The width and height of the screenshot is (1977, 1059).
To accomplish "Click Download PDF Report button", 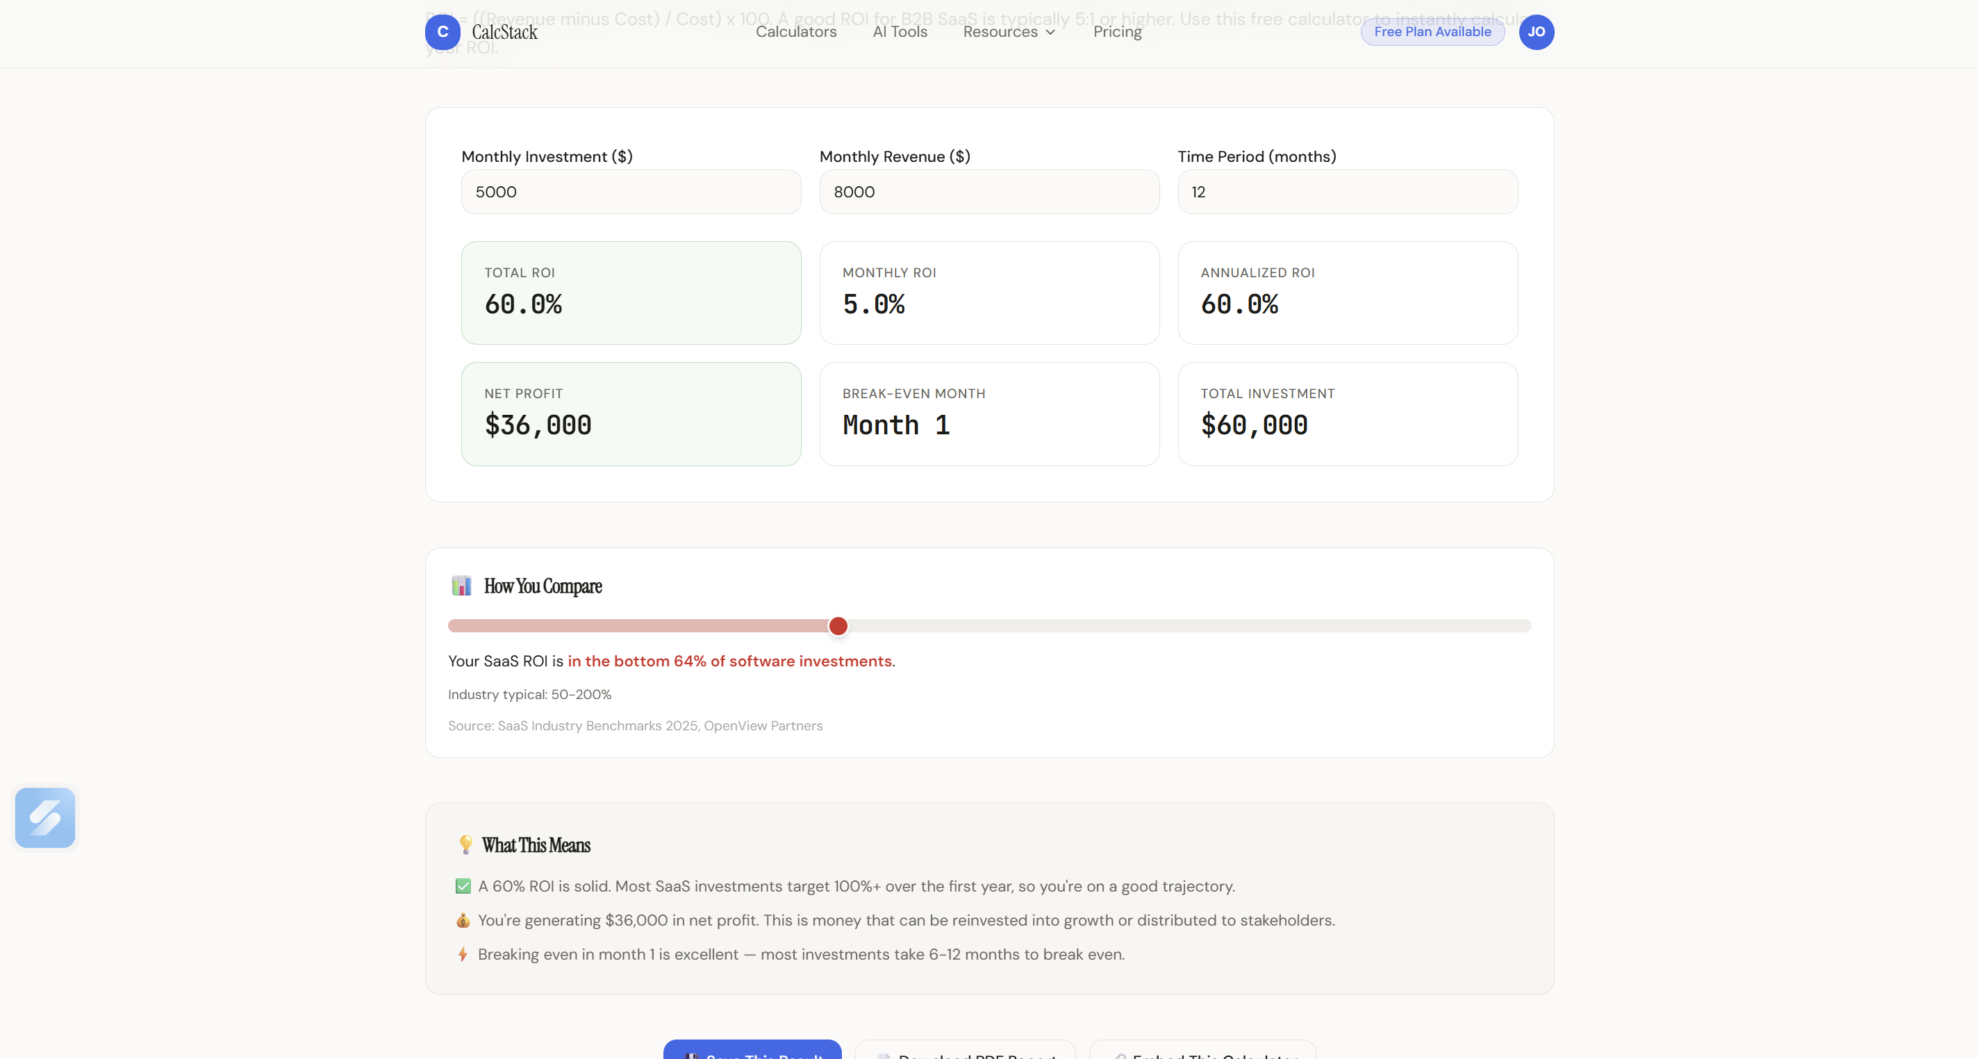I will click(x=966, y=1051).
